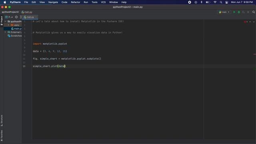The height and width of the screenshot is (144, 256).
Task: Open the main run configuration dropdown
Action: coord(224,12)
